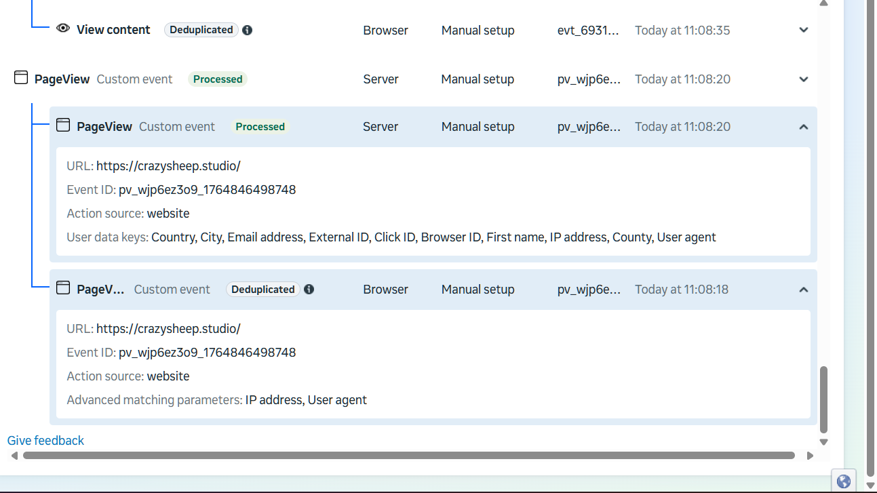
Task: Click the Server PageView sub-row window icon
Action: coord(63,125)
